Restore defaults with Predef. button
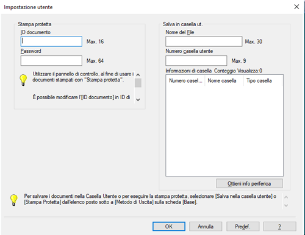This screenshot has width=305, height=235. 243,226
